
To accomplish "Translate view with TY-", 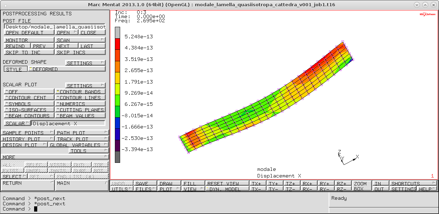I will 275,189.
